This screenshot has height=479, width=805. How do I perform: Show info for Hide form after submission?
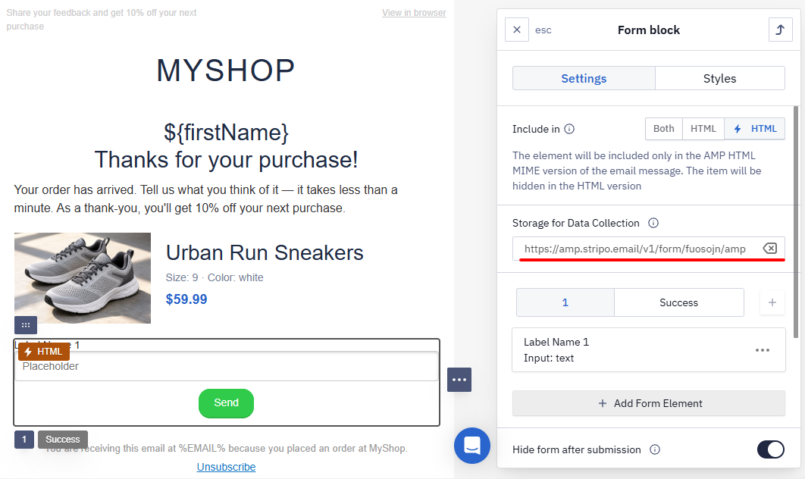point(655,449)
